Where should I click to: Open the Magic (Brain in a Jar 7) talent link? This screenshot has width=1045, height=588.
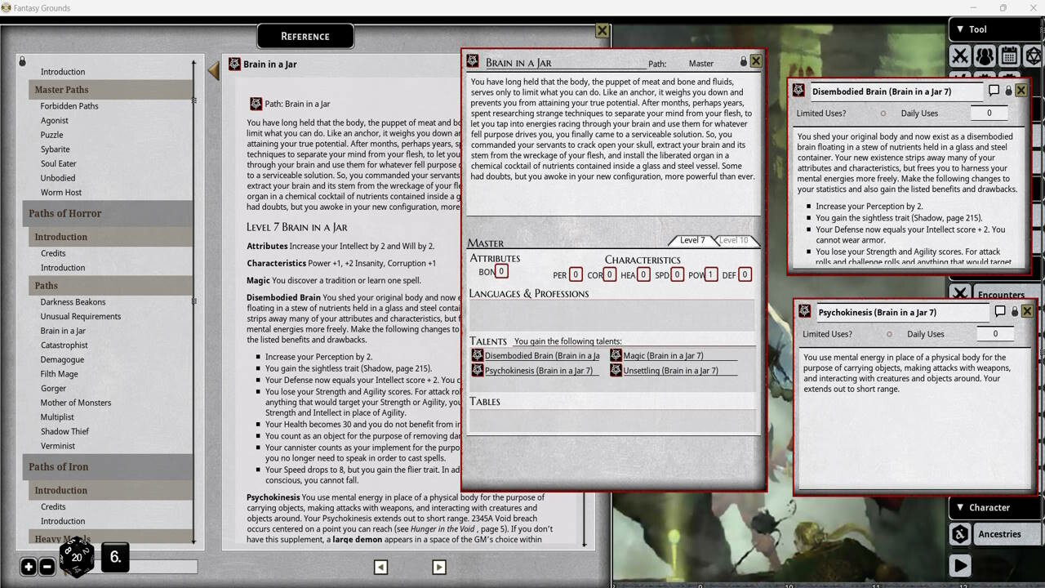[x=661, y=355]
